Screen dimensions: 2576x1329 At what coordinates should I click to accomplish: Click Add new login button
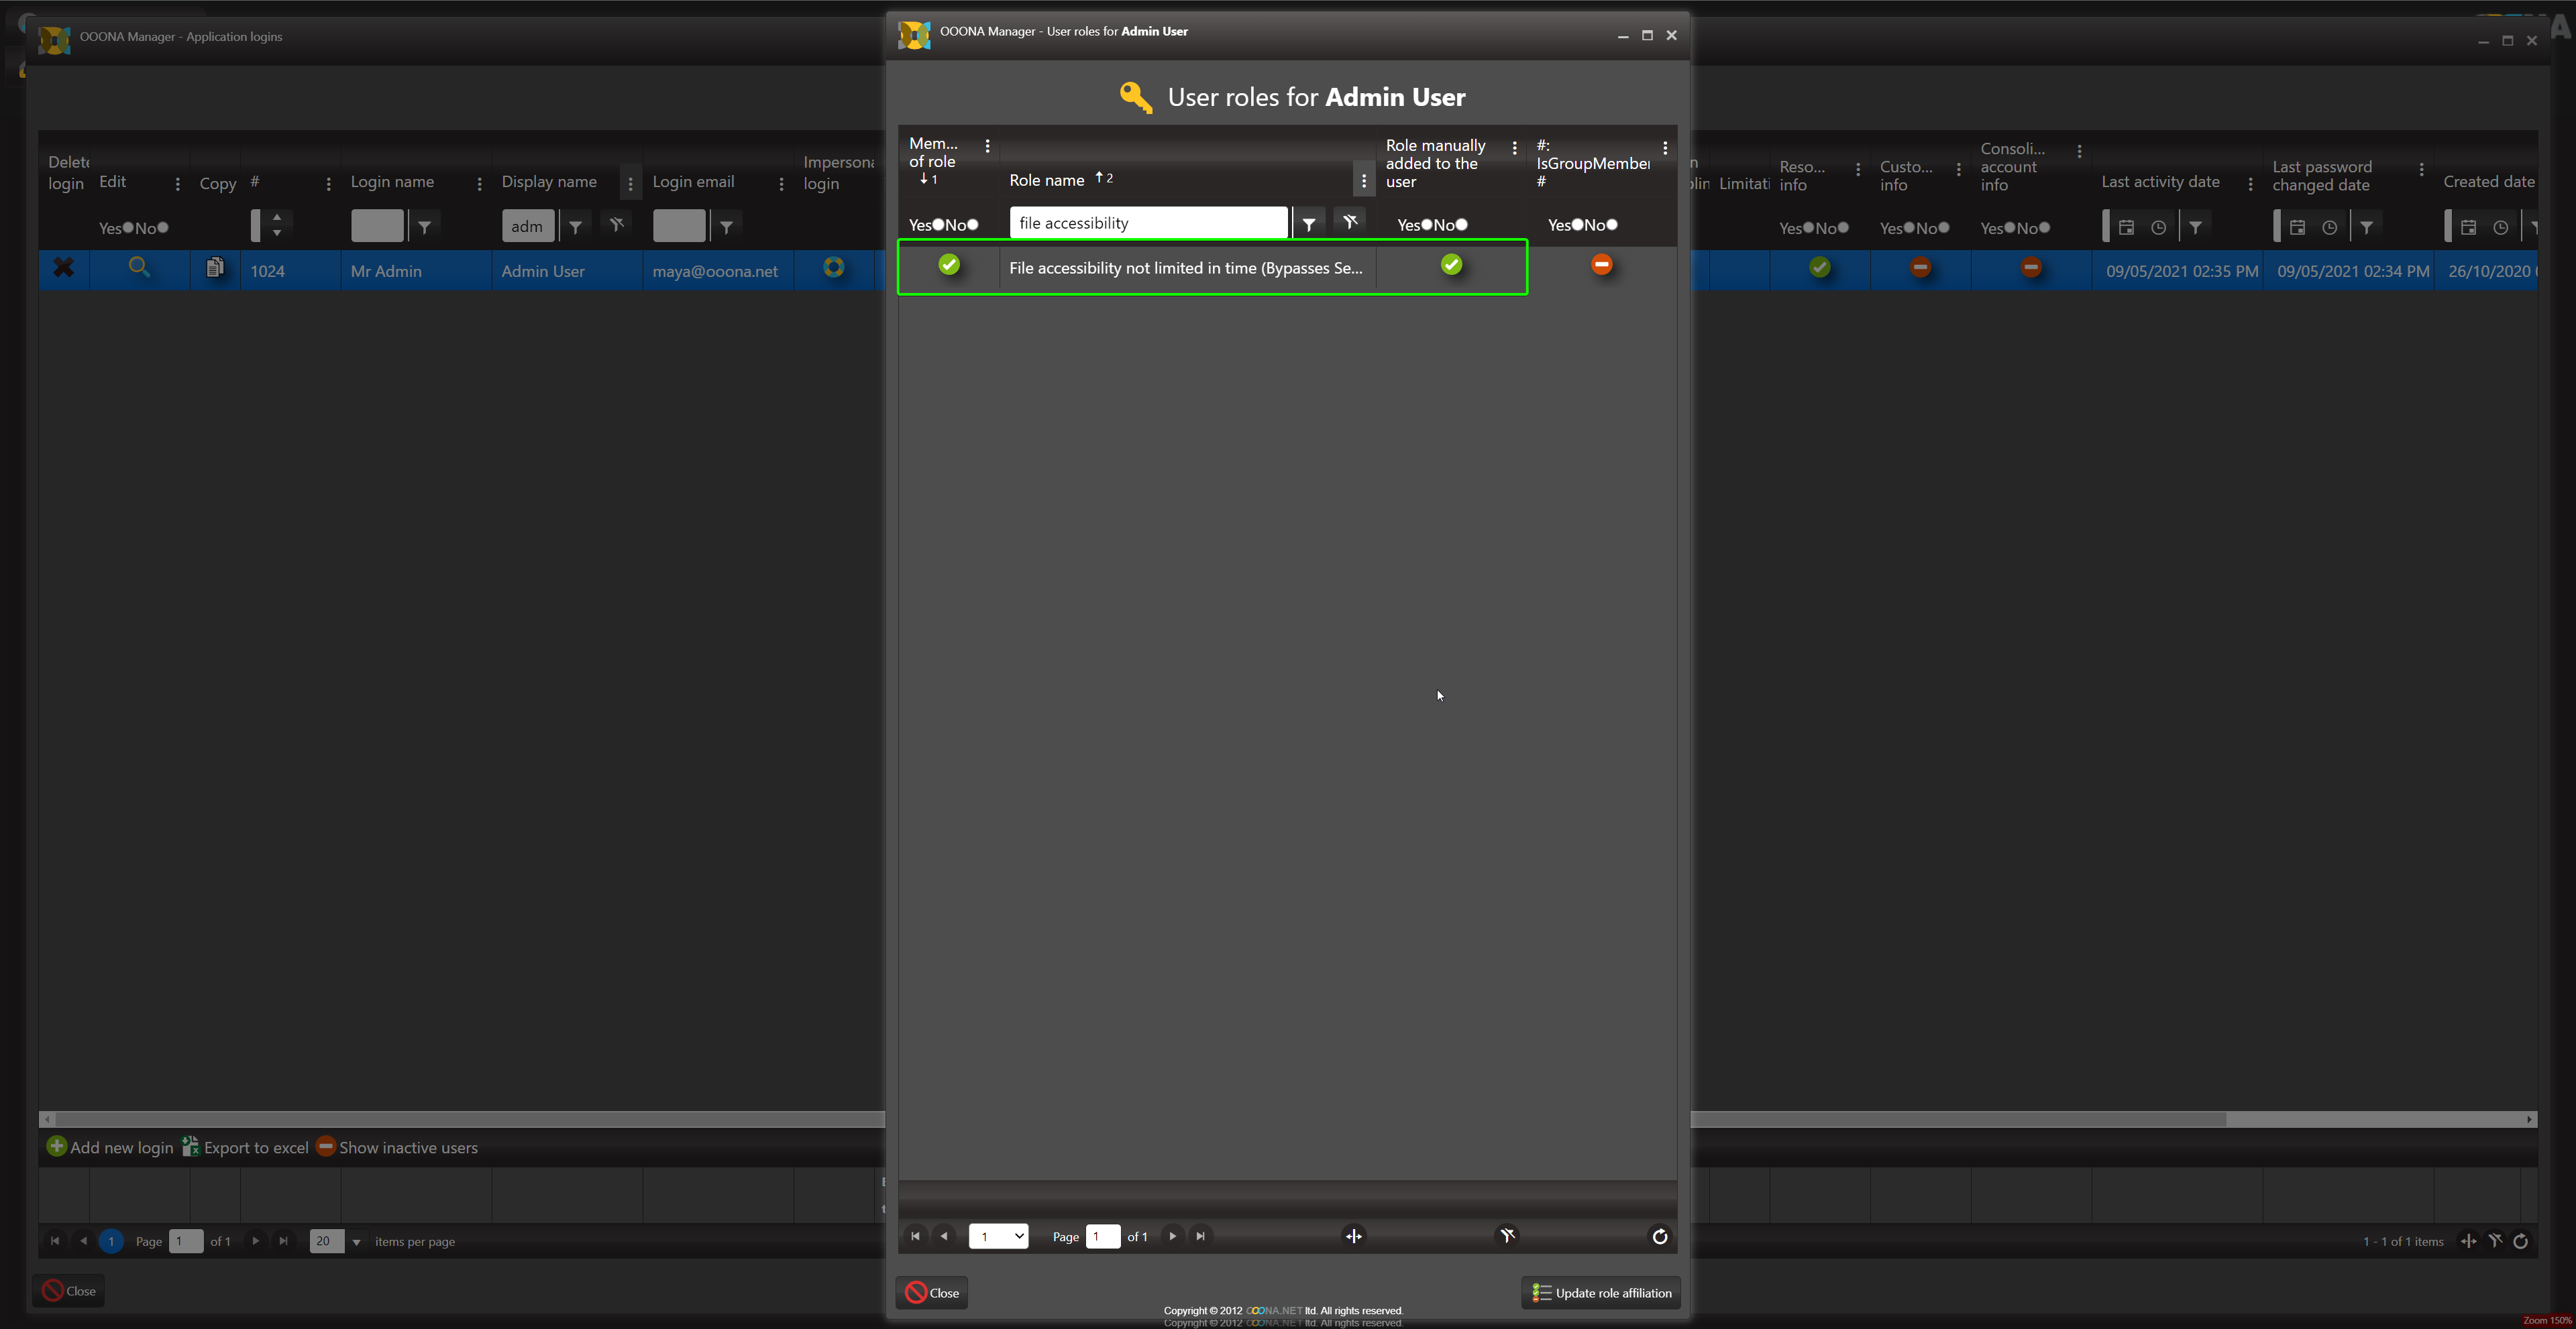pyautogui.click(x=110, y=1147)
